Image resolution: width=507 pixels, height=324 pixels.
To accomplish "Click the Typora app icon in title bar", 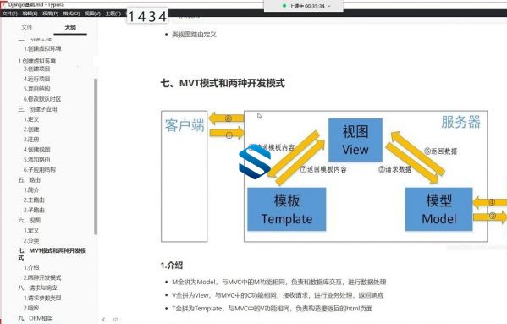I will [x=4, y=4].
